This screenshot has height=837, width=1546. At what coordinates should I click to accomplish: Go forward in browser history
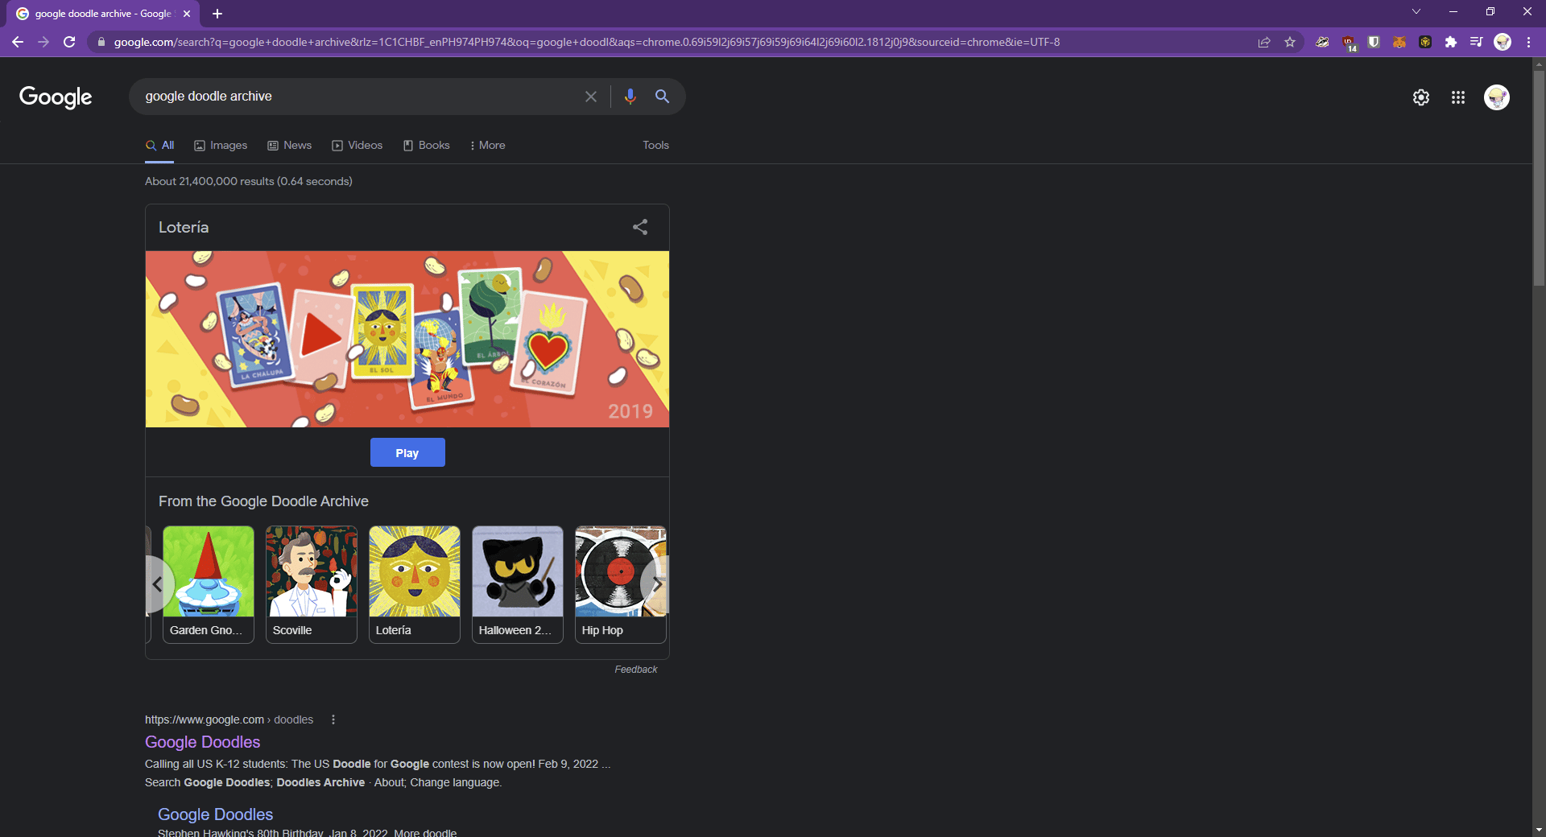[43, 42]
